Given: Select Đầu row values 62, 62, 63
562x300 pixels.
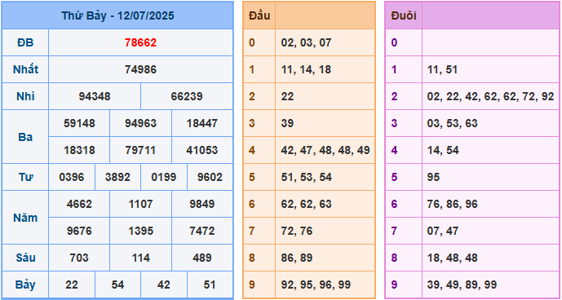Looking at the screenshot, I should click(306, 204).
